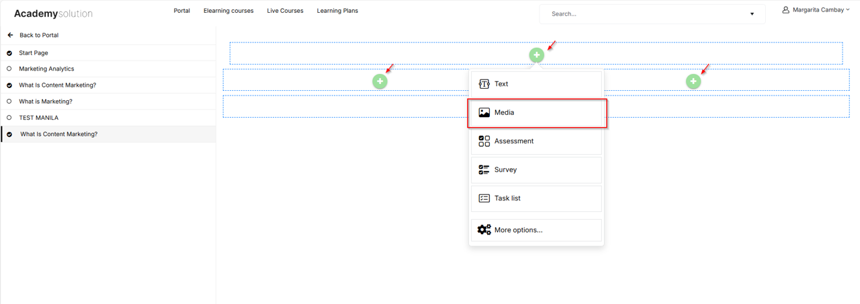This screenshot has height=304, width=860.
Task: Click the Text block icon
Action: click(x=484, y=84)
